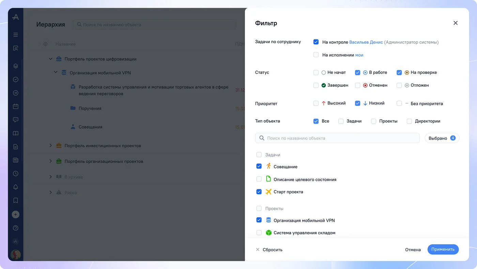Open the hamburger menu icon in sidebar
Image resolution: width=477 pixels, height=269 pixels.
(16, 35)
